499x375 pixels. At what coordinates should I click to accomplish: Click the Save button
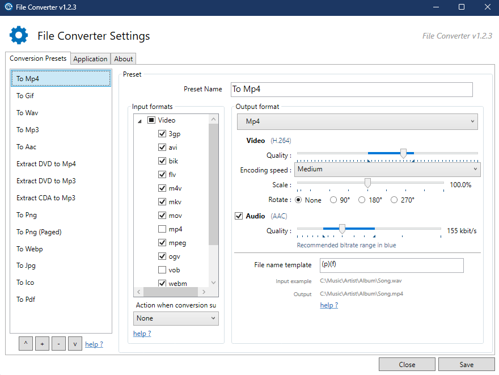(x=466, y=364)
